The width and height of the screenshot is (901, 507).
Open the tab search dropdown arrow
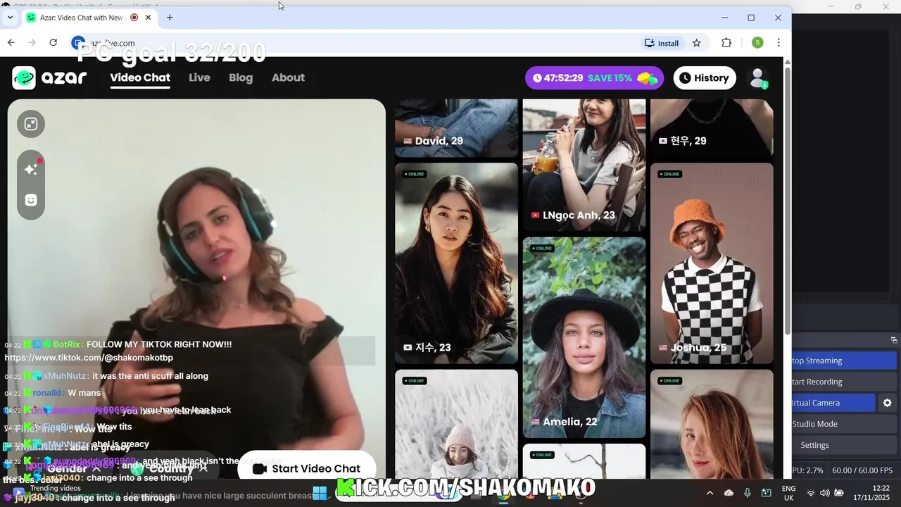point(10,18)
